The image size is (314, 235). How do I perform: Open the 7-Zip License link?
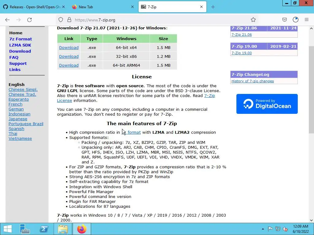[x=209, y=95]
